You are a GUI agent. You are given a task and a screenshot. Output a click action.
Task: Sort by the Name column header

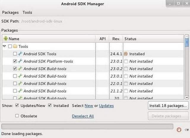(x=49, y=39)
